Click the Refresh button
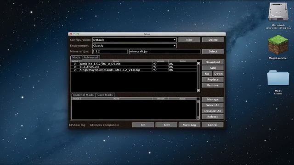Image resolution: width=294 pixels, height=165 pixels. (x=213, y=117)
